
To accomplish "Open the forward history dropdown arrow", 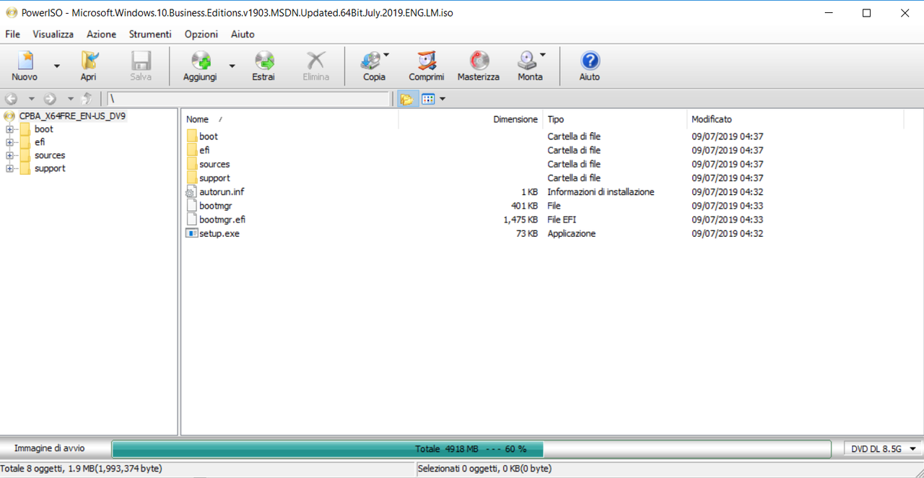I will pos(71,99).
